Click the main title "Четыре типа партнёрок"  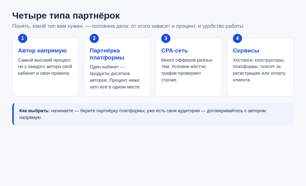(66, 16)
